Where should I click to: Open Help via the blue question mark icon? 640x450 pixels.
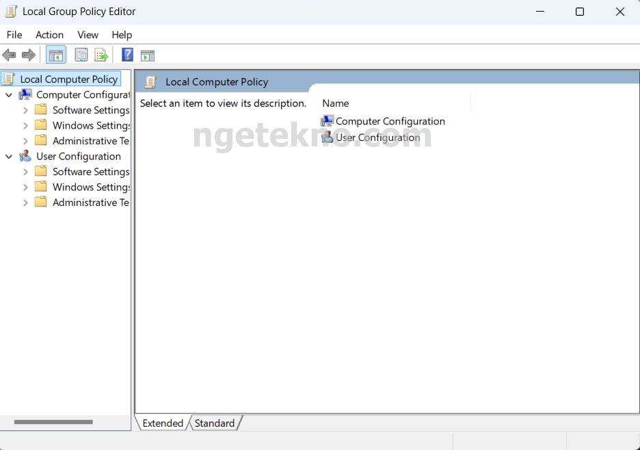click(127, 55)
